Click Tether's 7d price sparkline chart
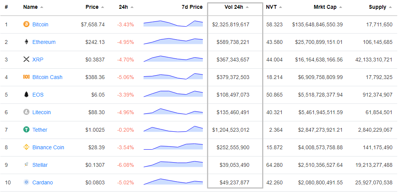398x192 pixels. (173, 129)
